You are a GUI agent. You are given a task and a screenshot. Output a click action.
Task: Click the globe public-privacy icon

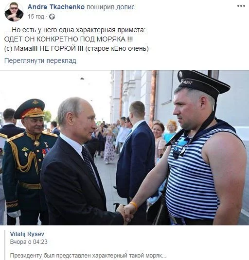coord(52,17)
